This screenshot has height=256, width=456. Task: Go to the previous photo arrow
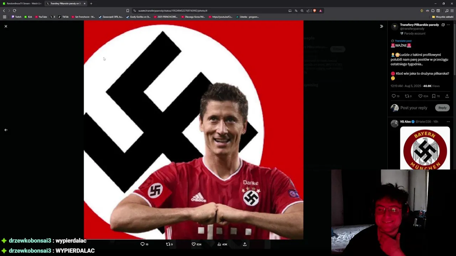pos(6,130)
